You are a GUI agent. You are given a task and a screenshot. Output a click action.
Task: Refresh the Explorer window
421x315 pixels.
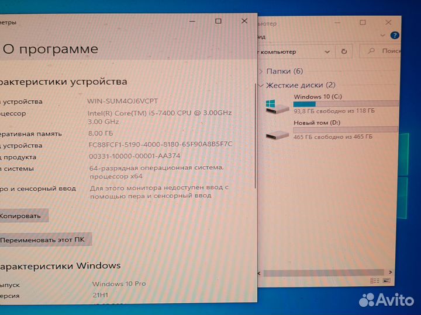click(x=344, y=51)
